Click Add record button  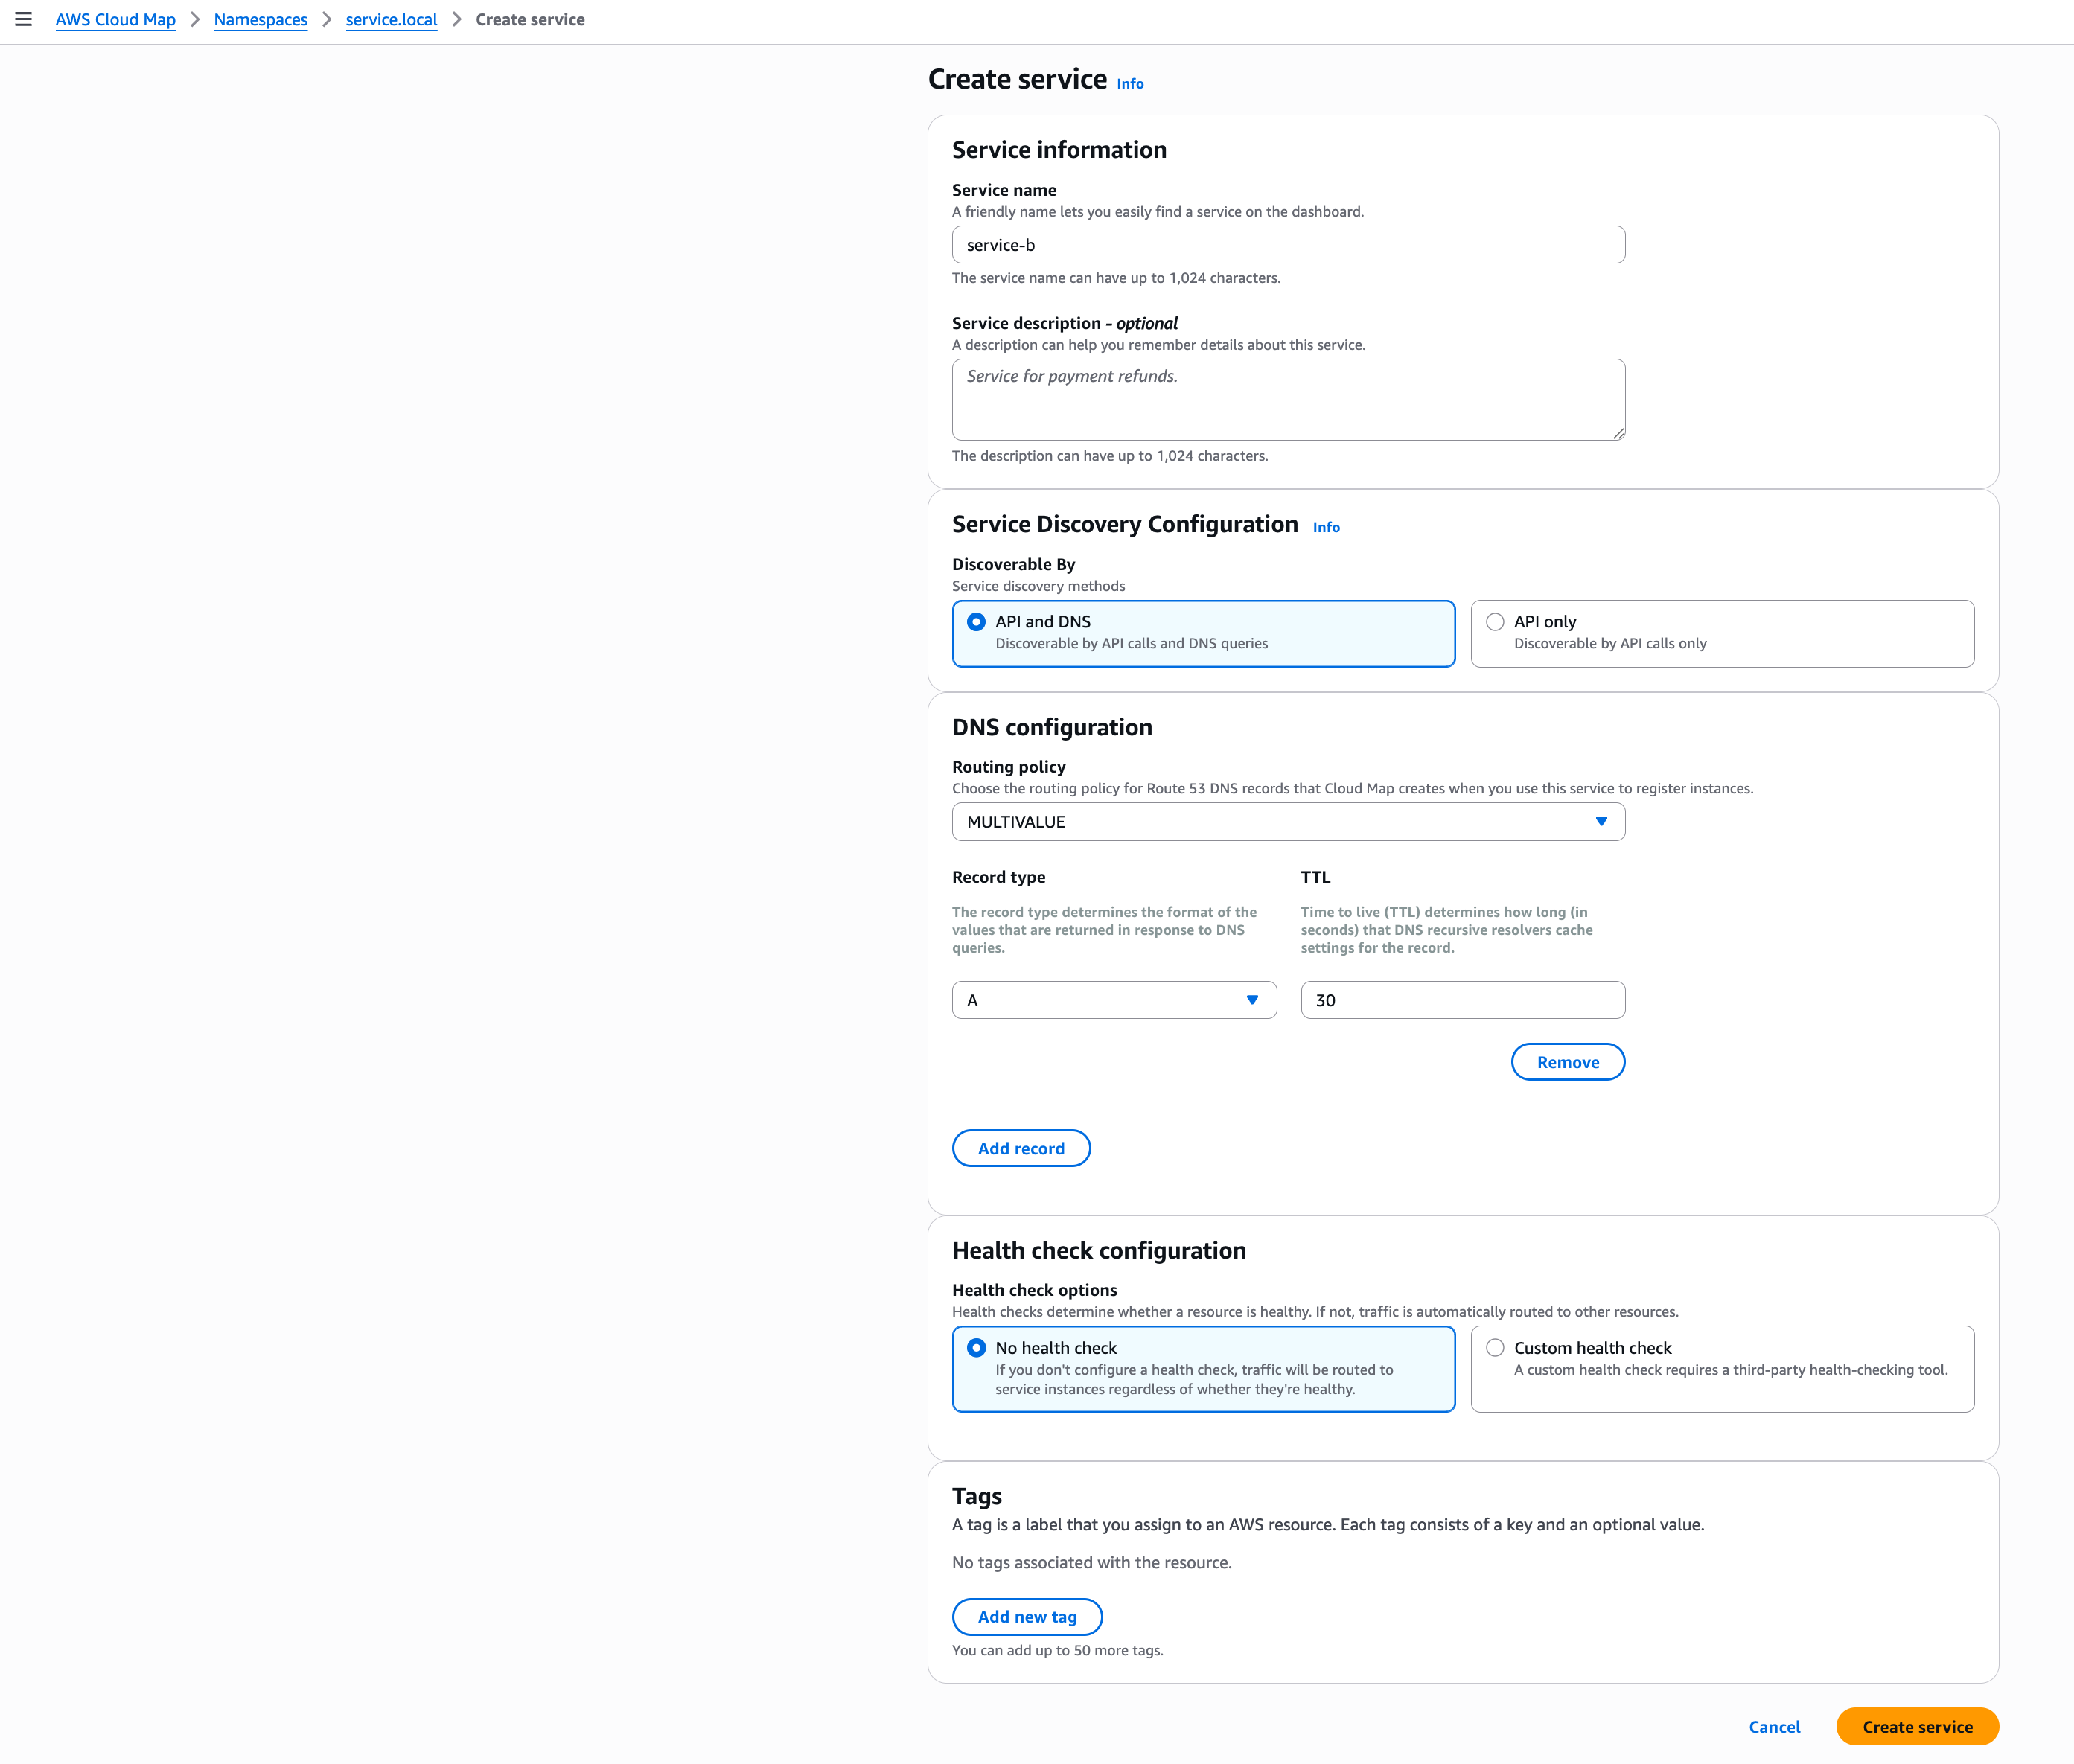coord(1020,1148)
